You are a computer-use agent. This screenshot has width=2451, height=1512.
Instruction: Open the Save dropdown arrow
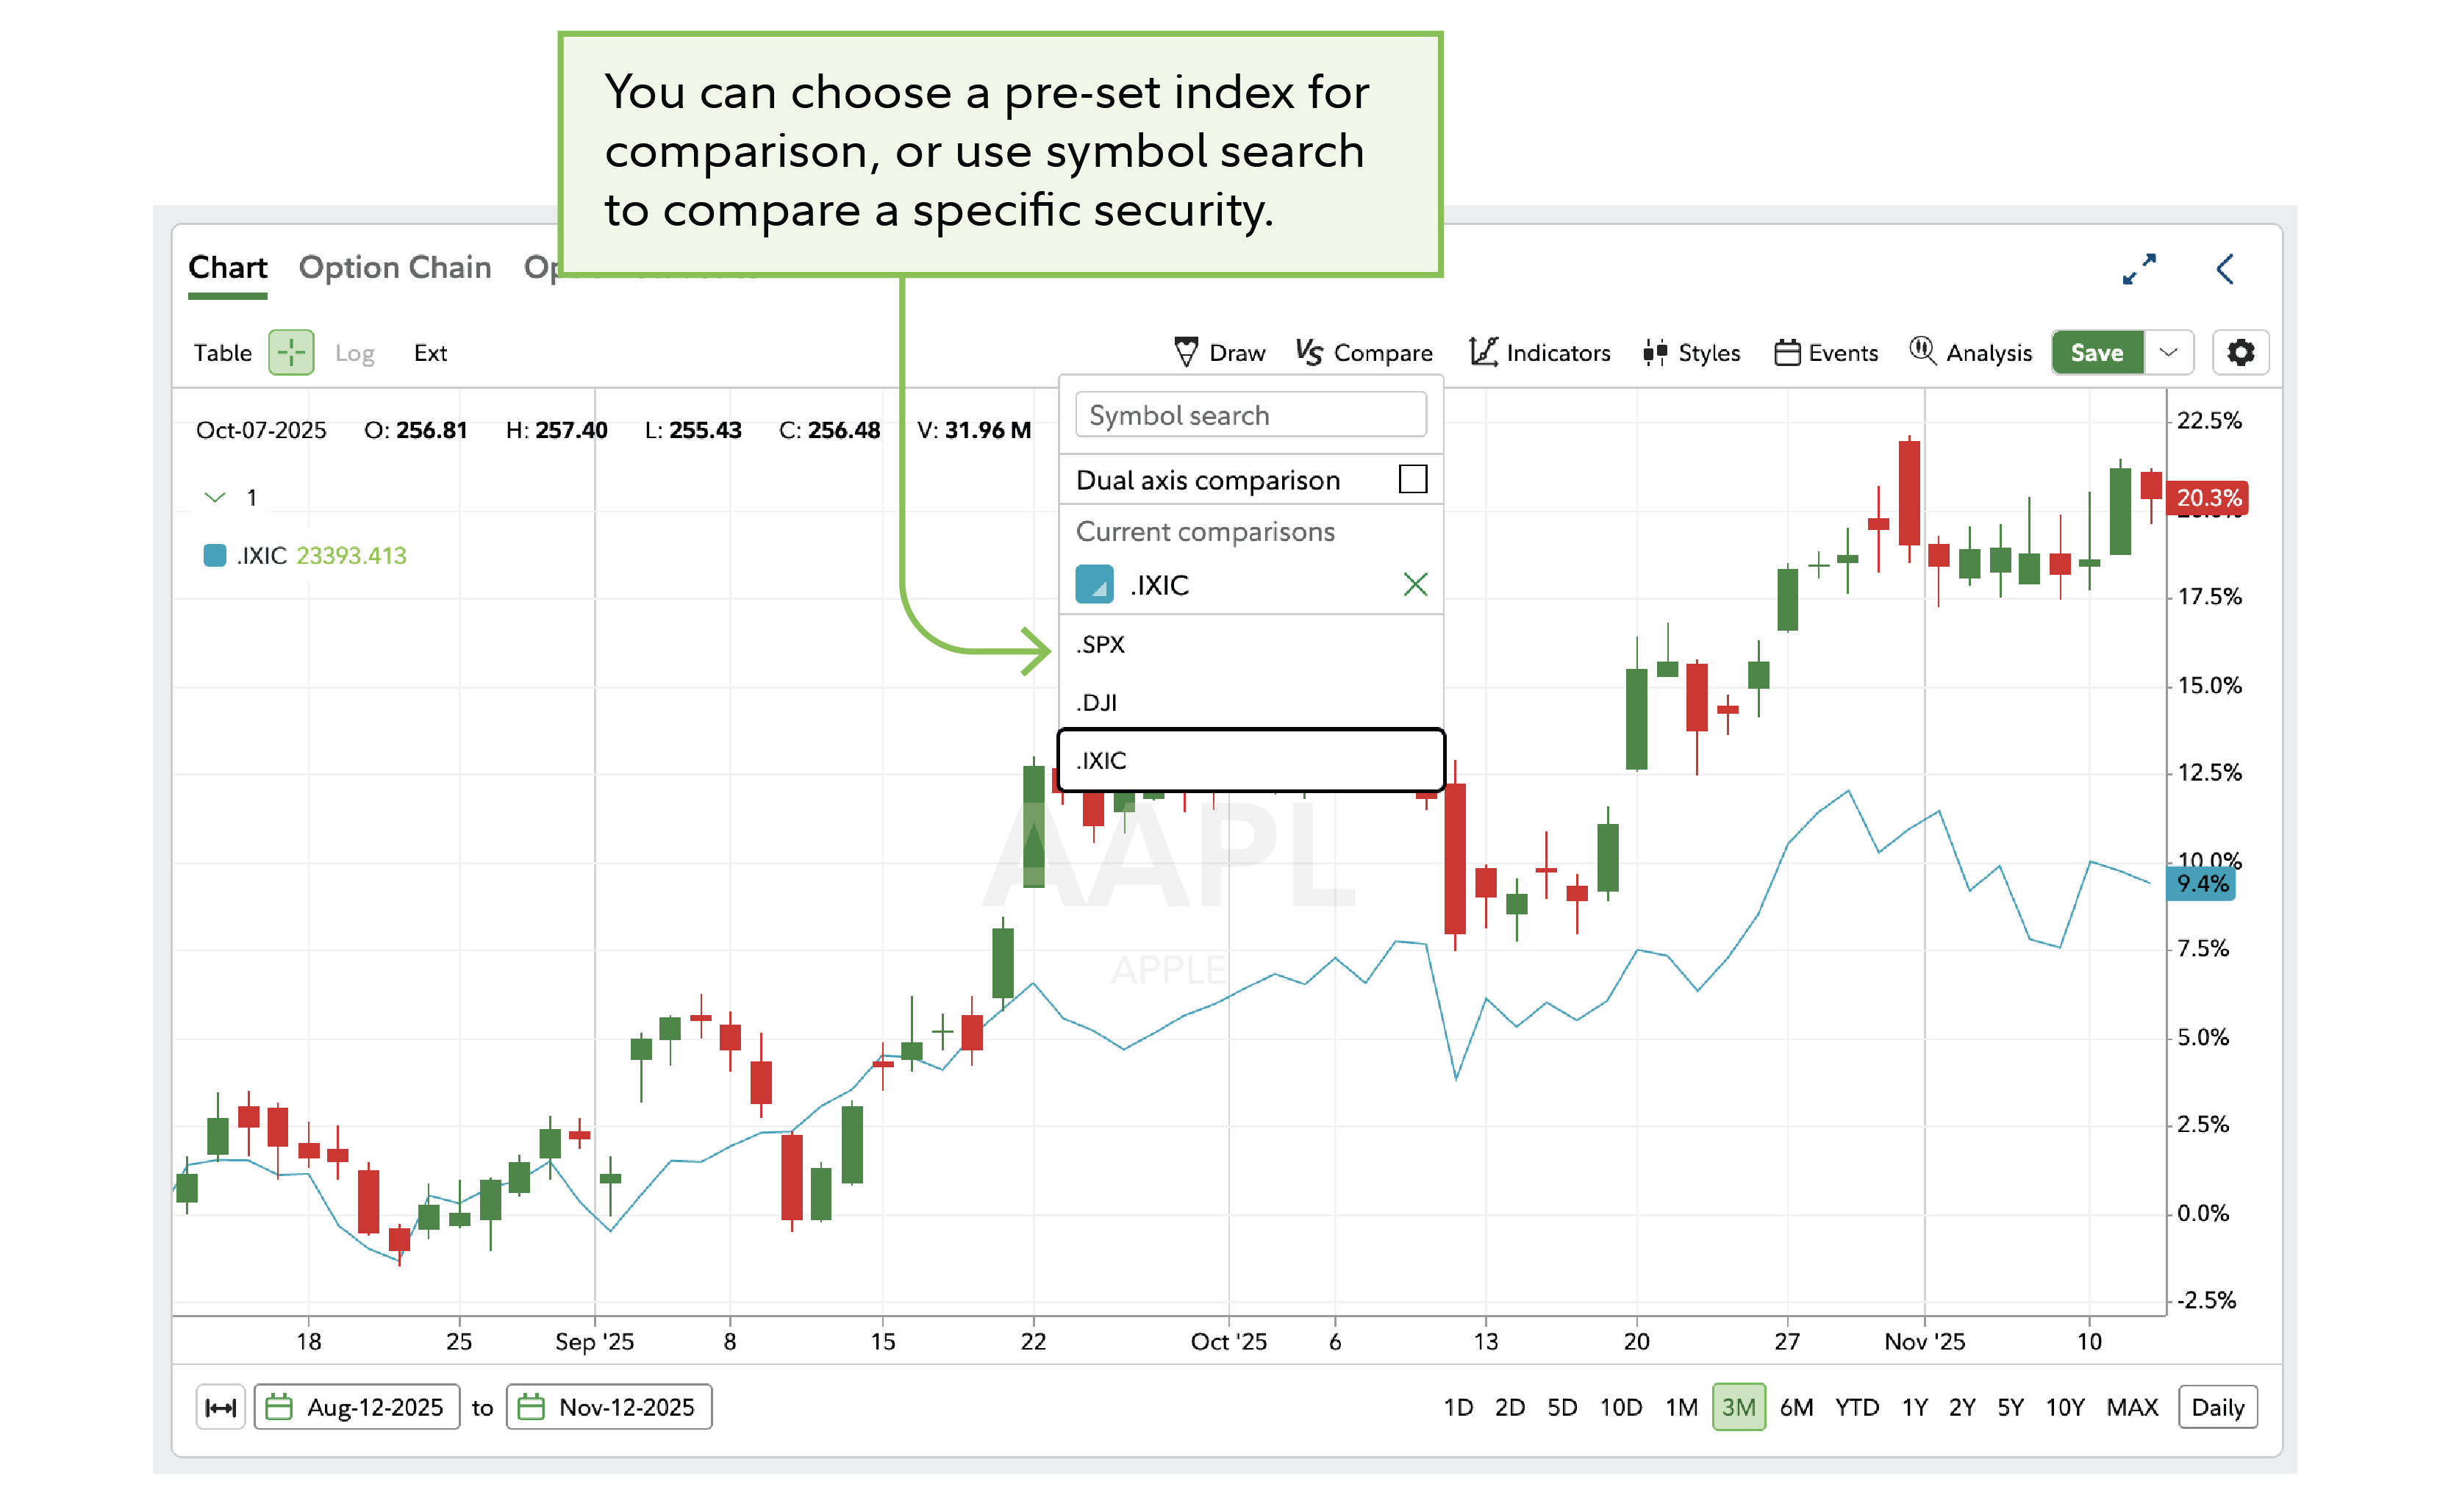pos(2170,352)
